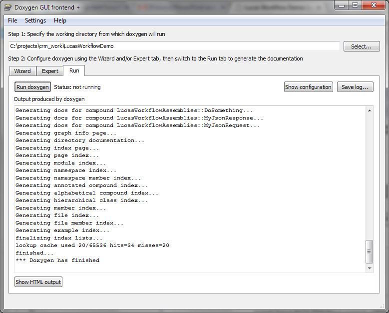389x313 pixels.
Task: Switch to the Expert tab
Action: (x=50, y=71)
